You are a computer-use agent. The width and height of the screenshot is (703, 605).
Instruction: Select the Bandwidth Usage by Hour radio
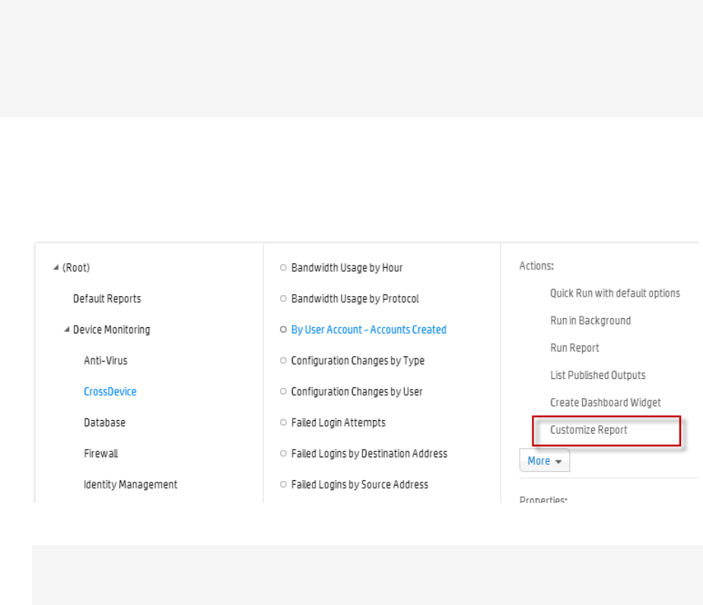point(283,268)
